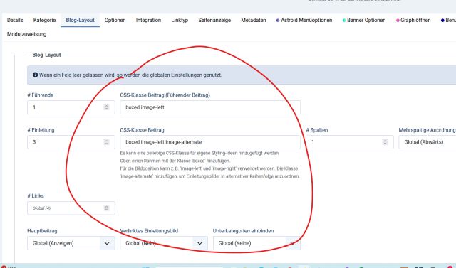Screen dimensions: 456x268
Task: Open the Hauptbeitrag dropdown
Action: click(x=71, y=243)
